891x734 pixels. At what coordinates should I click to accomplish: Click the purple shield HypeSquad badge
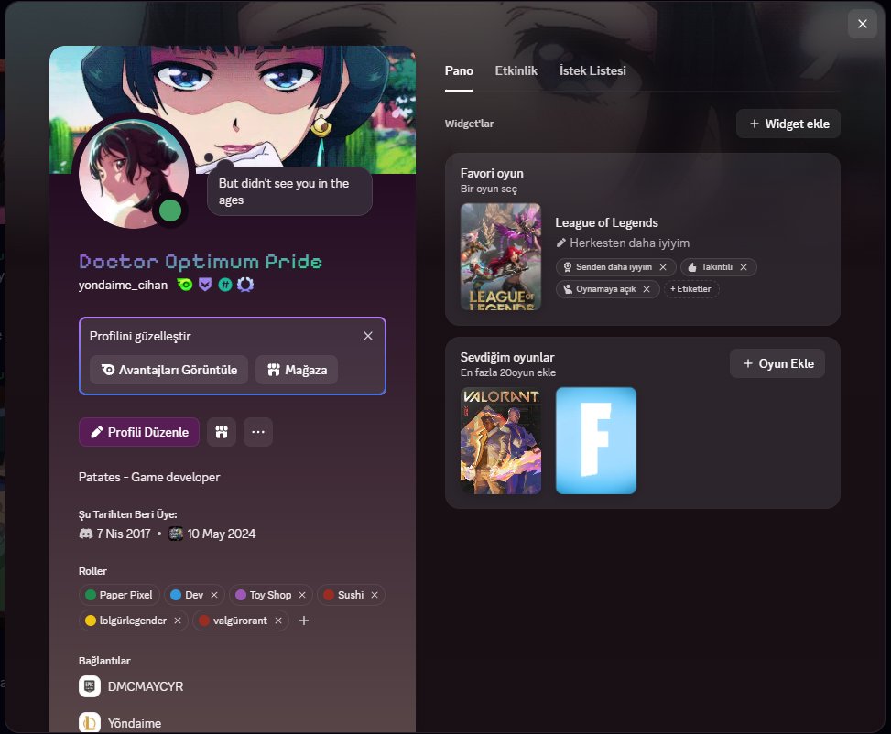coord(205,285)
